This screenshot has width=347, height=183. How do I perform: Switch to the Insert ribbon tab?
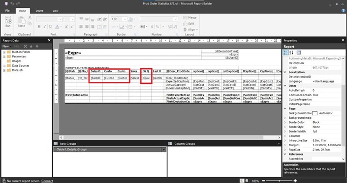point(39,11)
